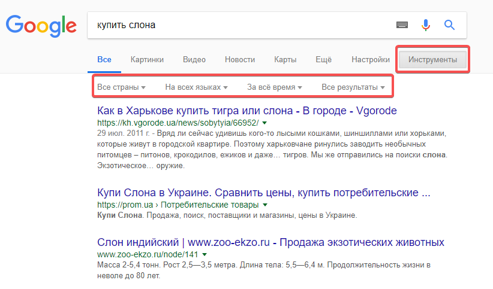This screenshot has height=289, width=493.
Task: Expand the Все страны filter
Action: tap(121, 87)
